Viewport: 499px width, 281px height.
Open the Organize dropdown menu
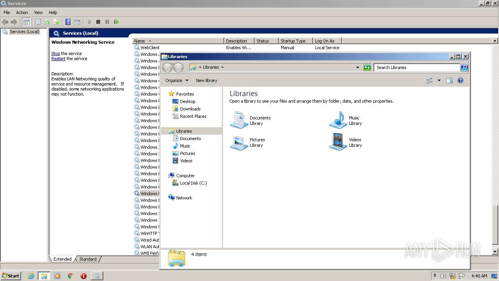pyautogui.click(x=177, y=80)
